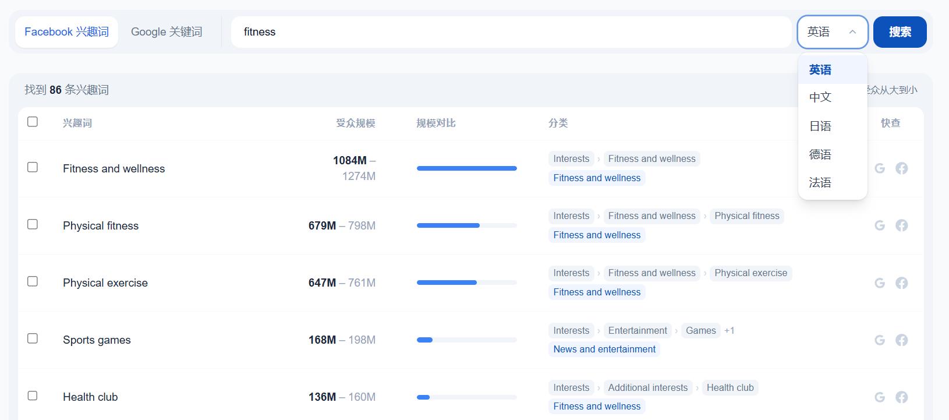Click the 168M – 198M audience size

coord(342,340)
